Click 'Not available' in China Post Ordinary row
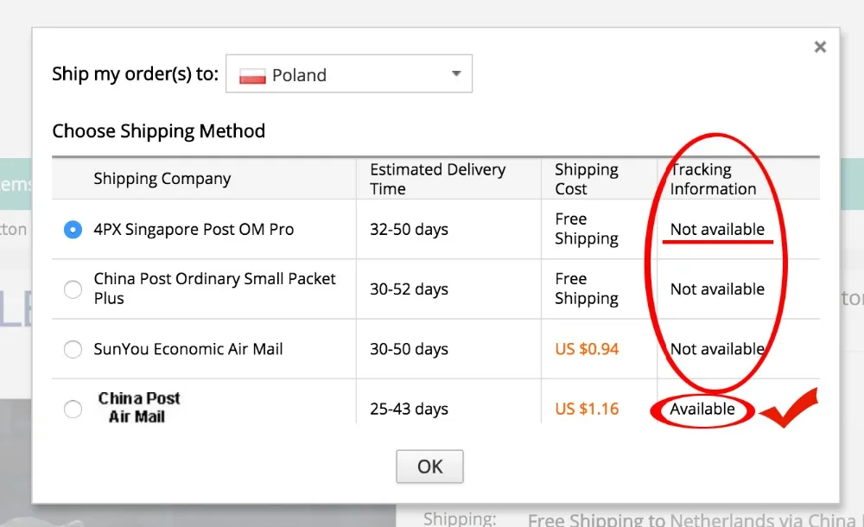This screenshot has height=527, width=864. [x=717, y=289]
